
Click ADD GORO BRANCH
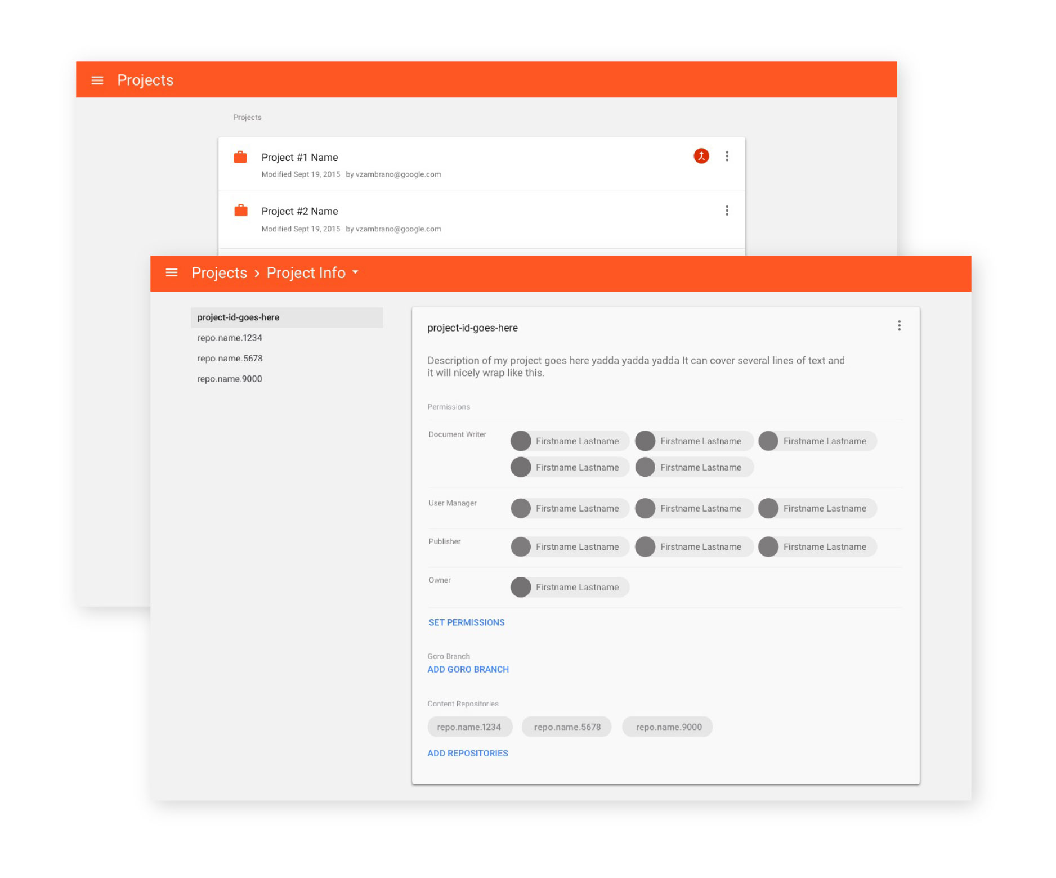tap(468, 669)
